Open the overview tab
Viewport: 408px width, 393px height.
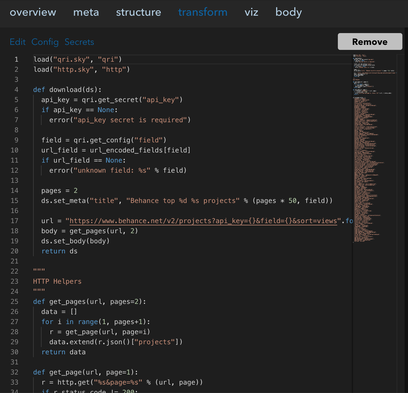pos(33,12)
